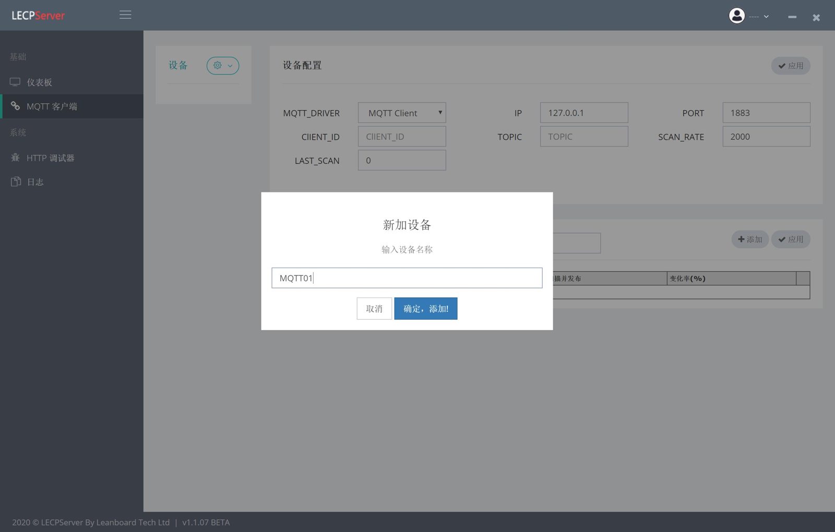Open the 设备 gear settings dropdown
Image resolution: width=835 pixels, height=532 pixels.
click(x=223, y=66)
